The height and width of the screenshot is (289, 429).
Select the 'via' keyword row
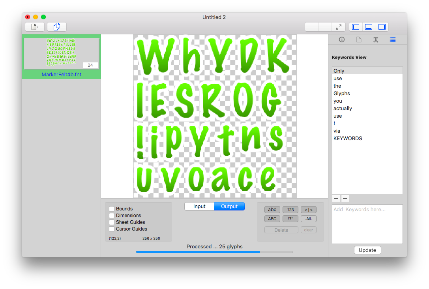(367, 131)
